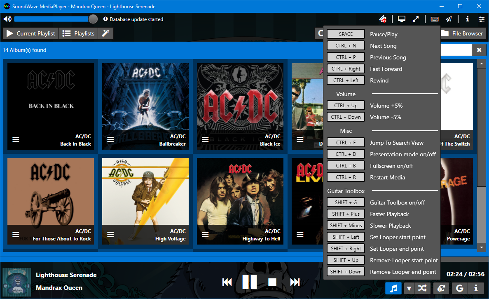Viewport: 489px width, 299px height.
Task: Open the Back In Black album menu
Action: tap(16, 139)
